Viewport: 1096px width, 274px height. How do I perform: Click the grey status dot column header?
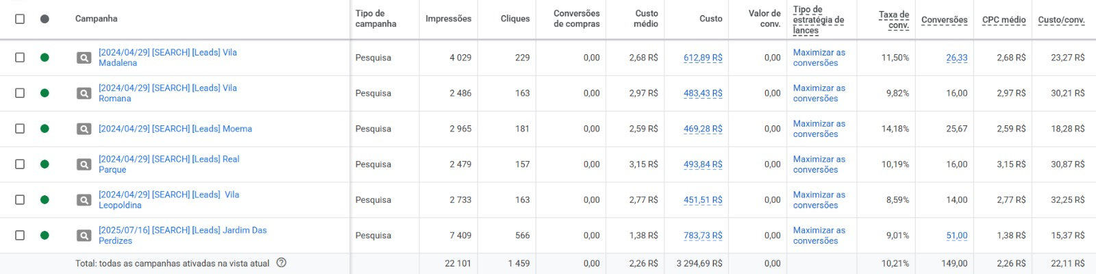(45, 19)
